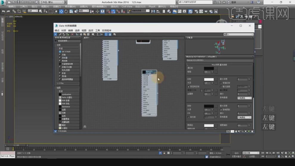Click the Go to End playback button
The width and height of the screenshot is (295, 166).
[x=278, y=153]
